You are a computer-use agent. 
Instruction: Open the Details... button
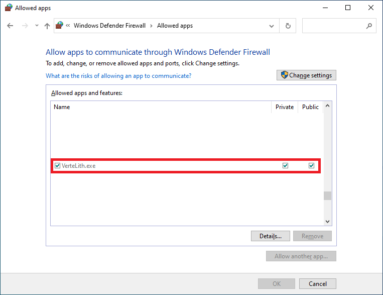click(x=271, y=236)
